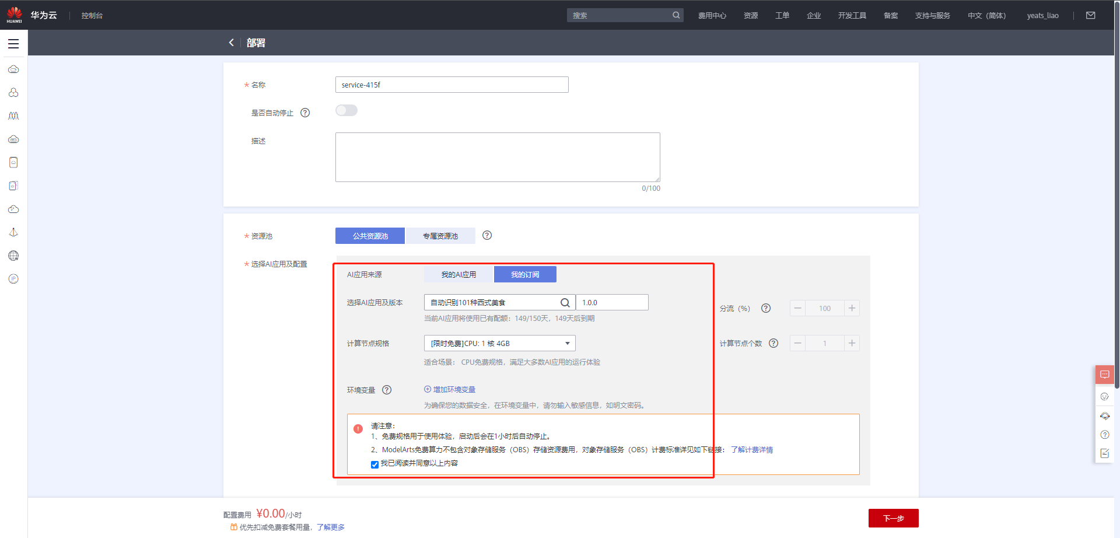Click the IP sidebar icon
1120x538 pixels.
[13, 279]
